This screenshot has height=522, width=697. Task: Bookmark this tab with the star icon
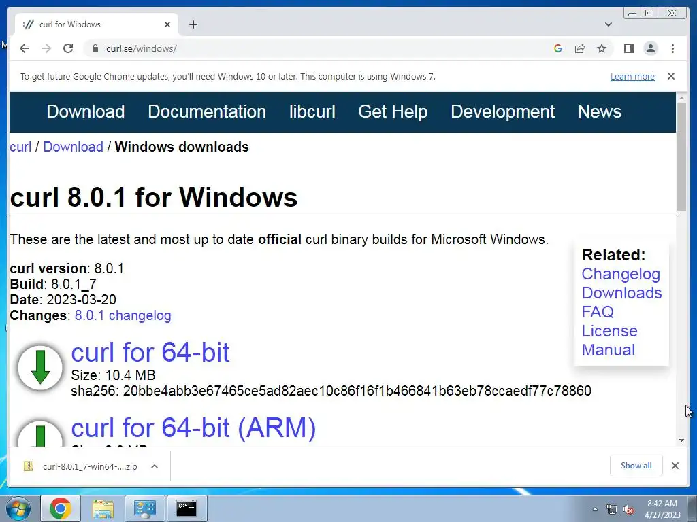coord(602,48)
